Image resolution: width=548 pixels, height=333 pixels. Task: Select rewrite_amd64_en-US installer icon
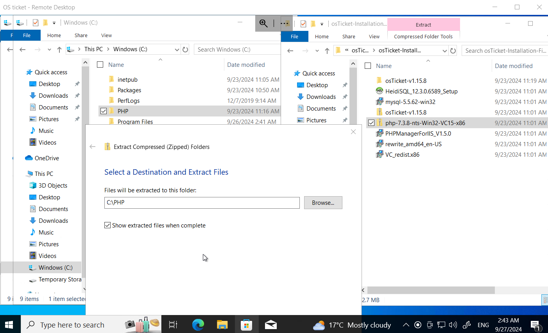click(379, 144)
